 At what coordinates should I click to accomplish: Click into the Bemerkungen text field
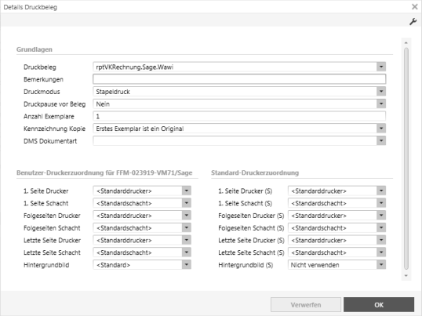point(239,79)
